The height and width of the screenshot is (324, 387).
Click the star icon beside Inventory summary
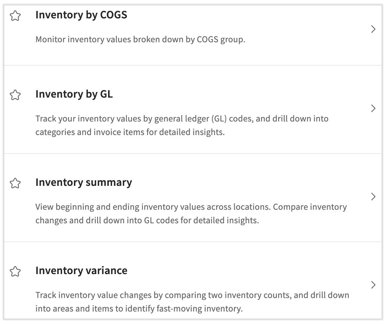15,183
